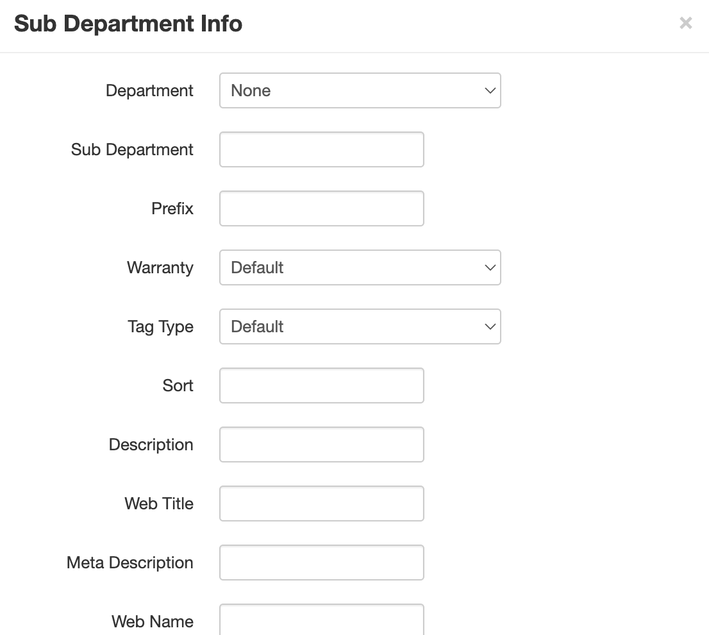Focus the Web Title input field

click(321, 504)
